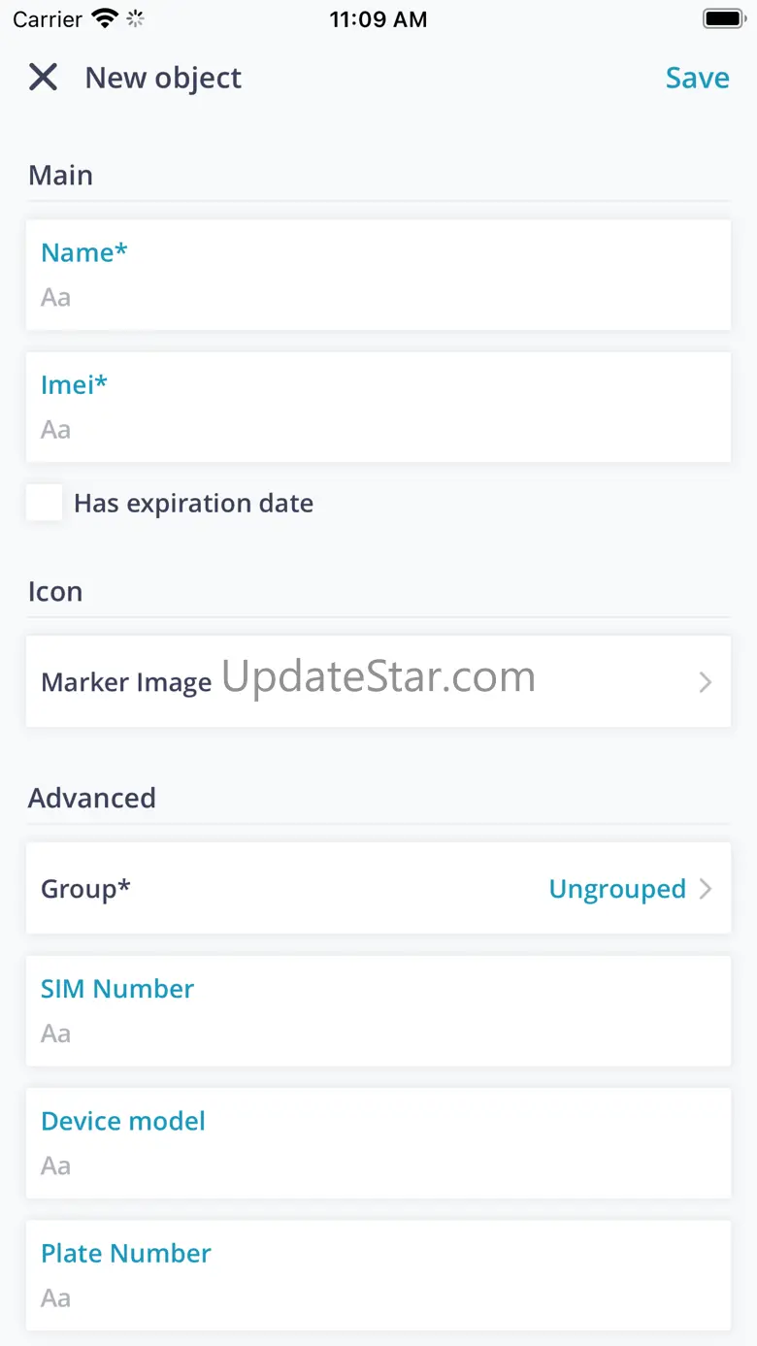Image resolution: width=757 pixels, height=1346 pixels.
Task: Tap the Has expiration date label
Action: 193,504
